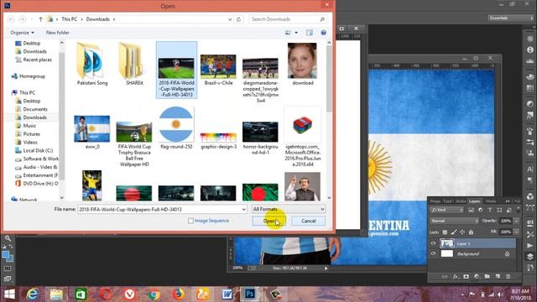Screen dimensions: 537x302
Task: Lock layer position
Action: click(462, 232)
